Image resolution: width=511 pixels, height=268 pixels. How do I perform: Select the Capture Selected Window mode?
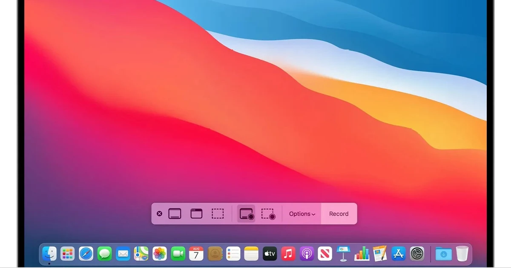click(x=196, y=214)
